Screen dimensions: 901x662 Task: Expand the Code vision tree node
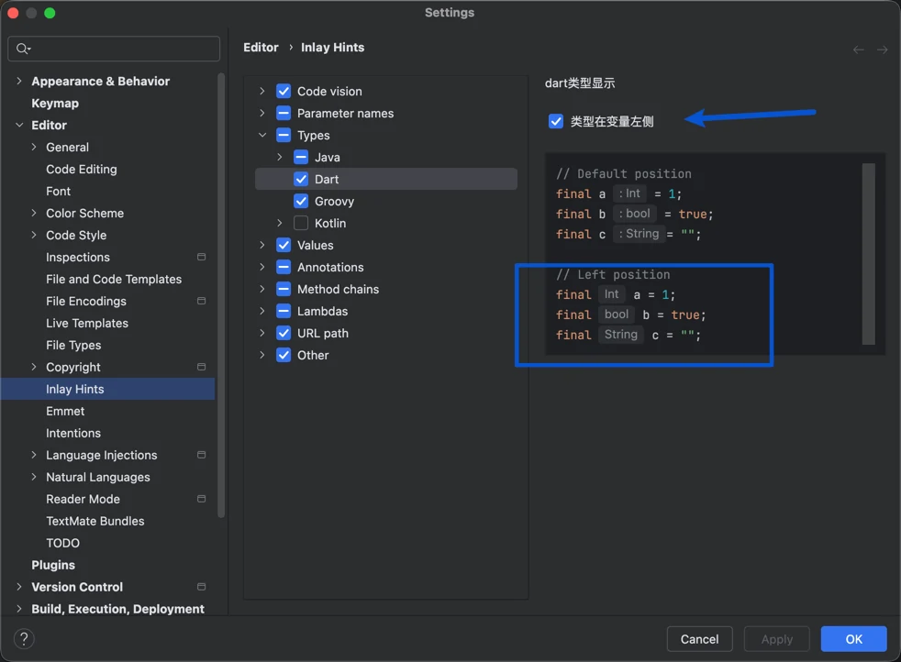coord(262,92)
